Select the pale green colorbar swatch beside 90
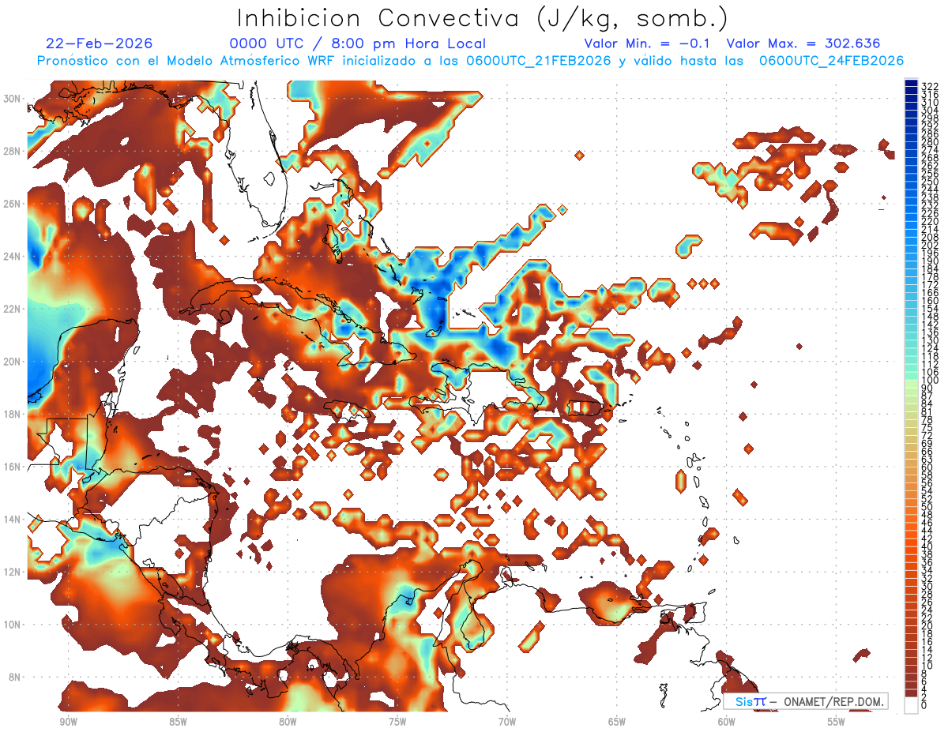948x732 pixels. pos(911,384)
